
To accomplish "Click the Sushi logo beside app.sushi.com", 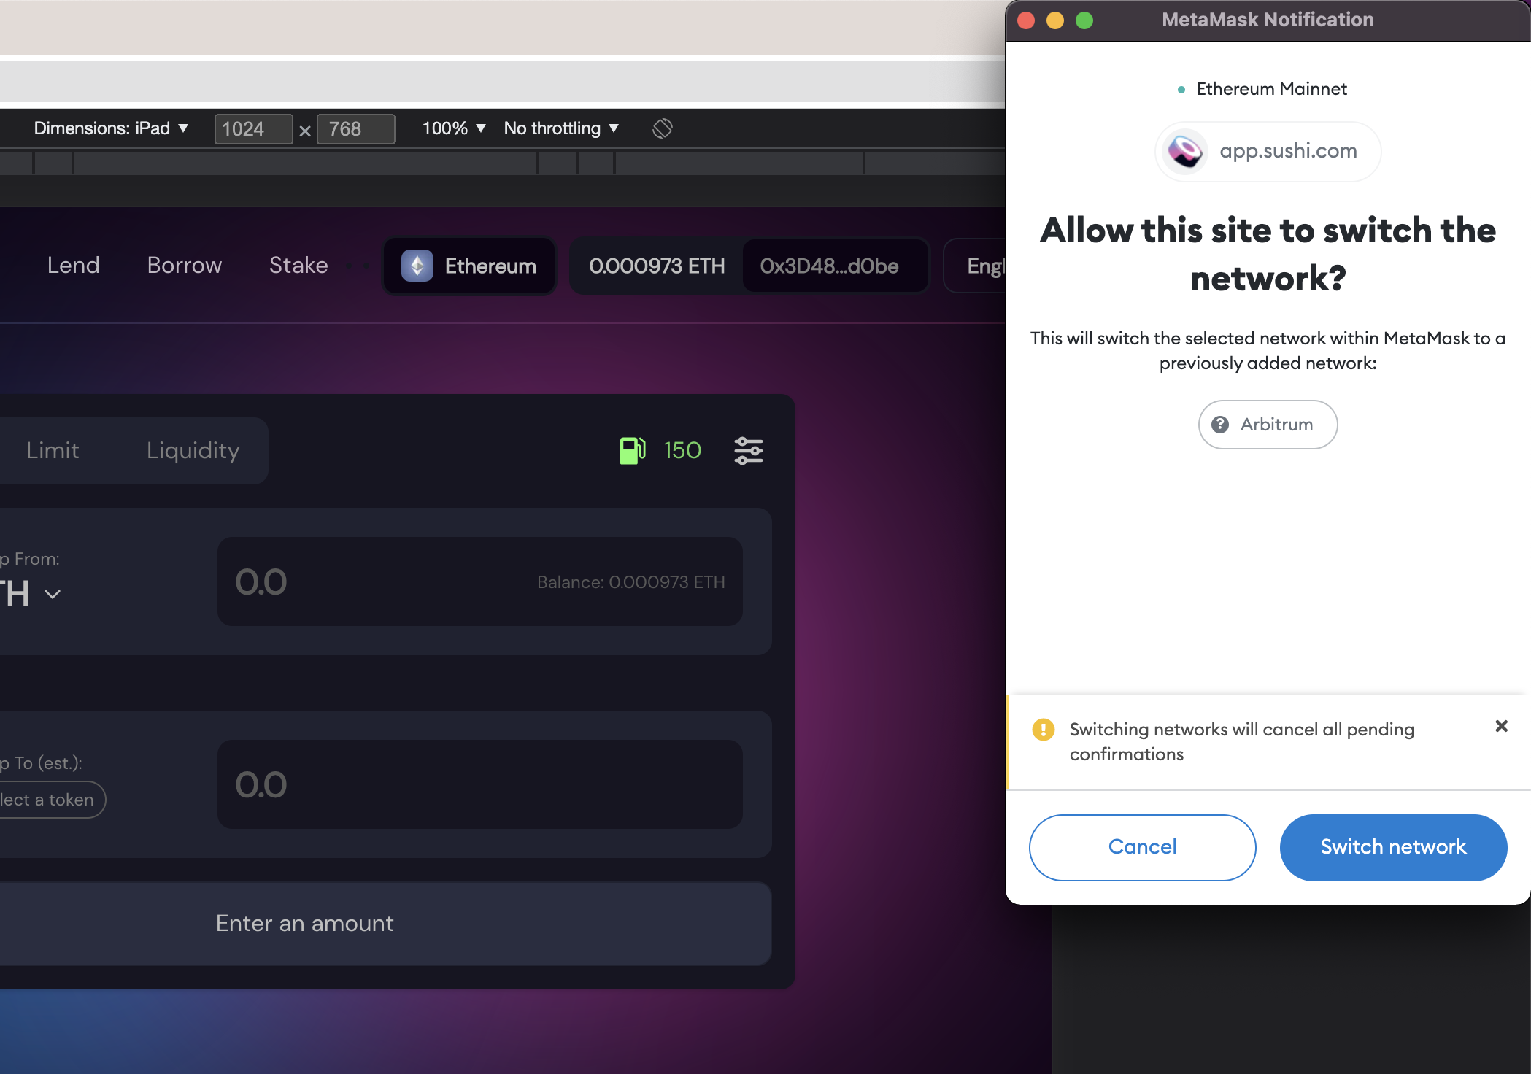I will click(x=1185, y=151).
